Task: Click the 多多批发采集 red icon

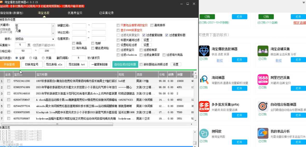Action: [204, 106]
